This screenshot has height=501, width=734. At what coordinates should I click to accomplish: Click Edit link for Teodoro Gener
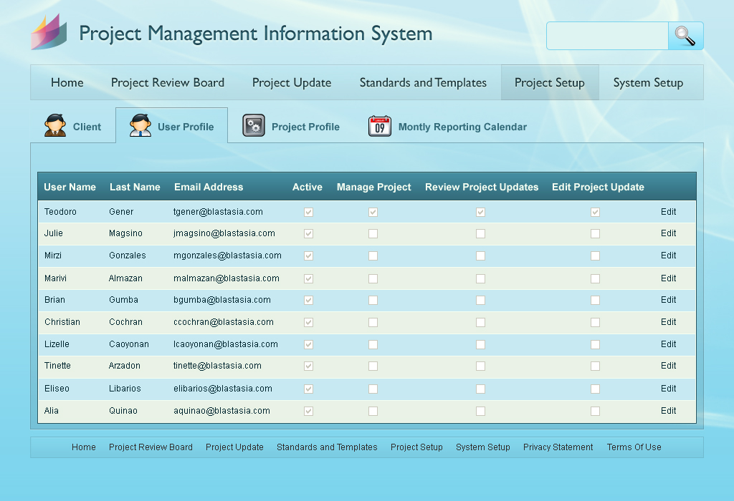669,212
